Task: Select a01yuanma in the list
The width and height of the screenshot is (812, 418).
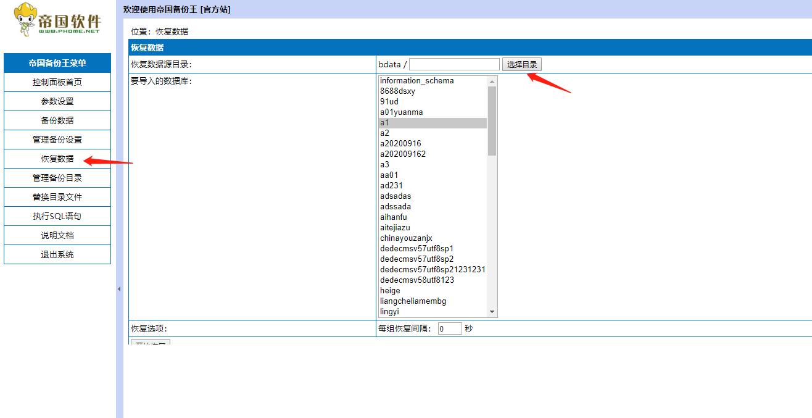Action: pos(433,112)
